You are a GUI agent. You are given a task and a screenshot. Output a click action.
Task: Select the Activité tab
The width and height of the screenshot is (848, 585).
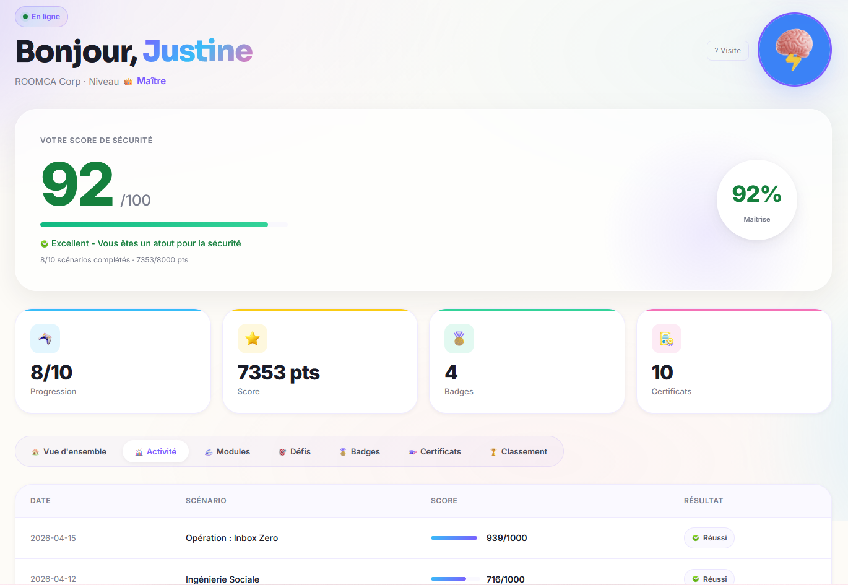tap(156, 452)
